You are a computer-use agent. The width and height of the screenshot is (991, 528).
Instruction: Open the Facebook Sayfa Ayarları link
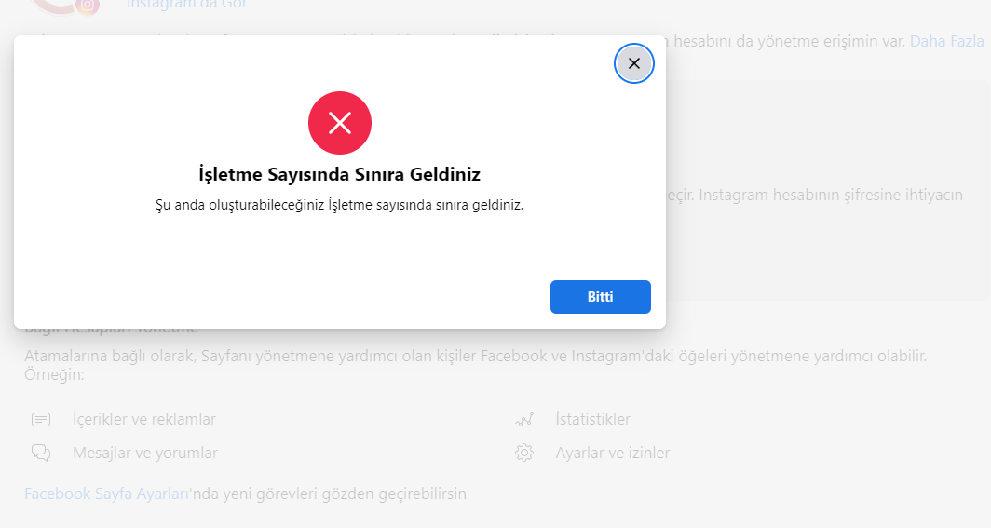point(106,494)
